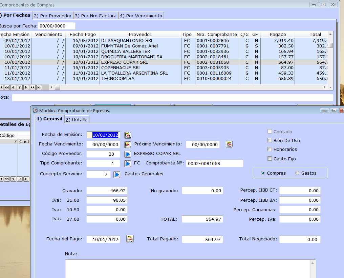
Task: Switch to the Detalle tab
Action: point(77,119)
